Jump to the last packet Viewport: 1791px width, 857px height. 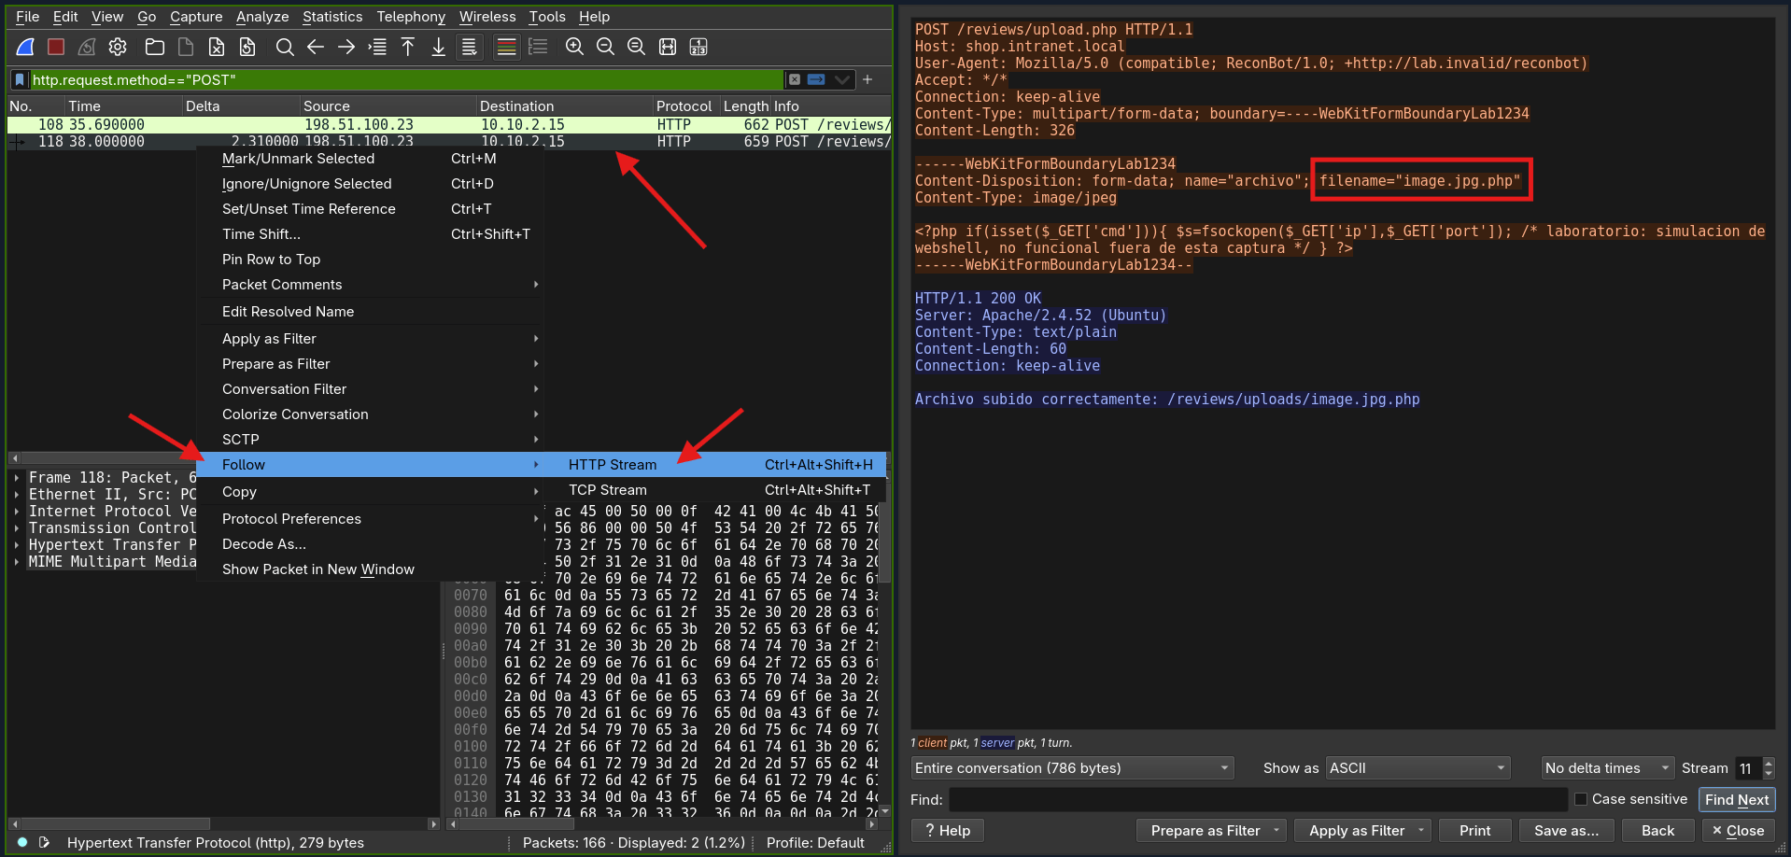tap(438, 47)
